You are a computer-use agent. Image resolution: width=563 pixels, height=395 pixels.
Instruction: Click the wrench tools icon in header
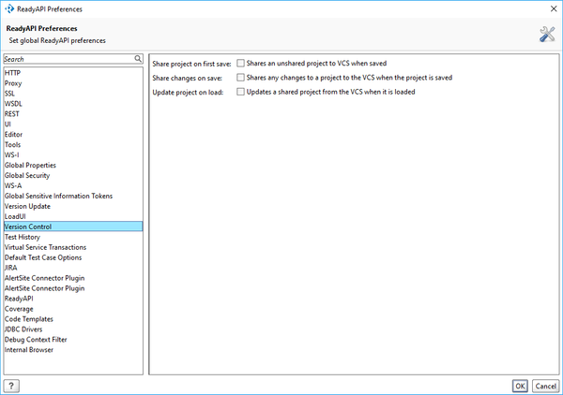547,35
